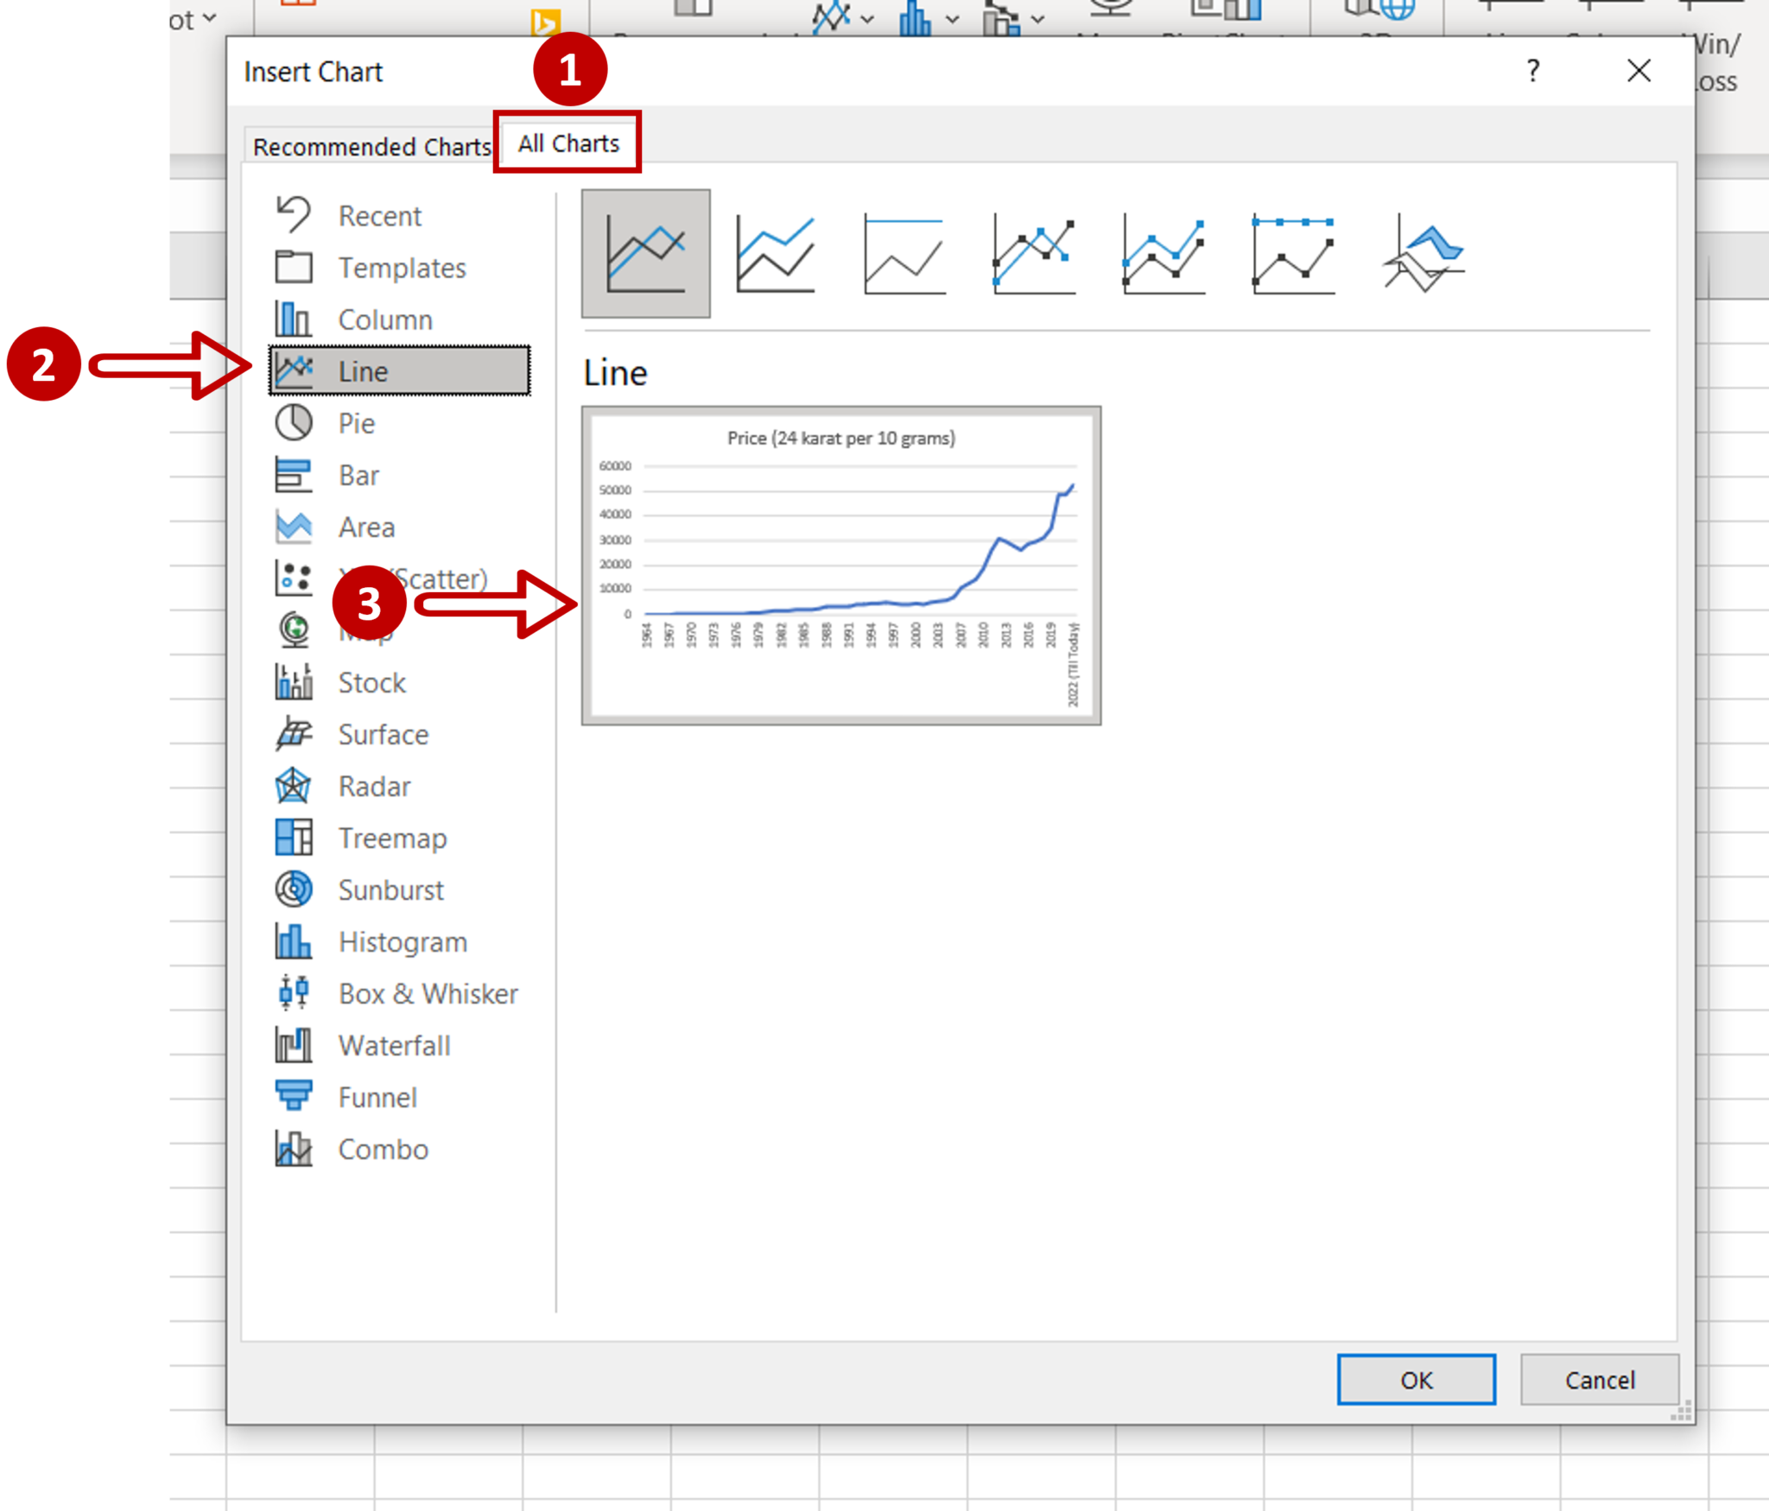
Task: Confirm chart insertion with OK
Action: click(x=1416, y=1379)
